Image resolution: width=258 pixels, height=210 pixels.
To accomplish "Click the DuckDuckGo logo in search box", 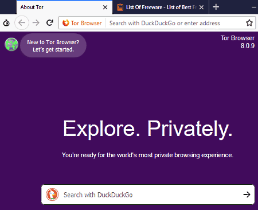I will (52, 195).
